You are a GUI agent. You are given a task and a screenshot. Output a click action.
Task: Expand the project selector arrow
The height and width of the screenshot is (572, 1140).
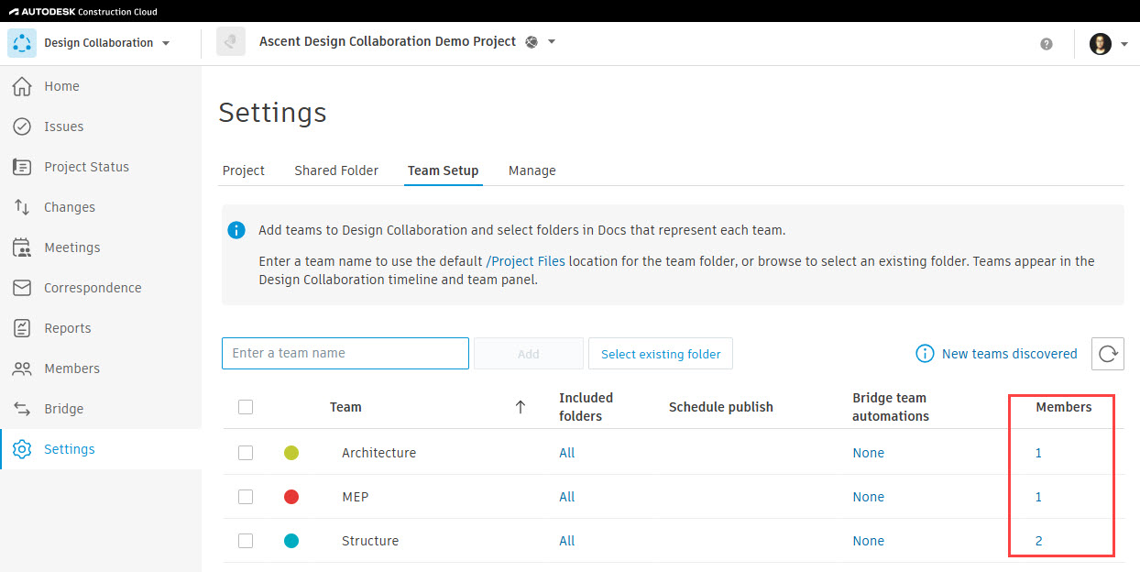tap(552, 41)
